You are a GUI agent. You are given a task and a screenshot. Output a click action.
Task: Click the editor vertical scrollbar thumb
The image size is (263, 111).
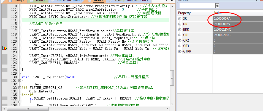coord(172,78)
